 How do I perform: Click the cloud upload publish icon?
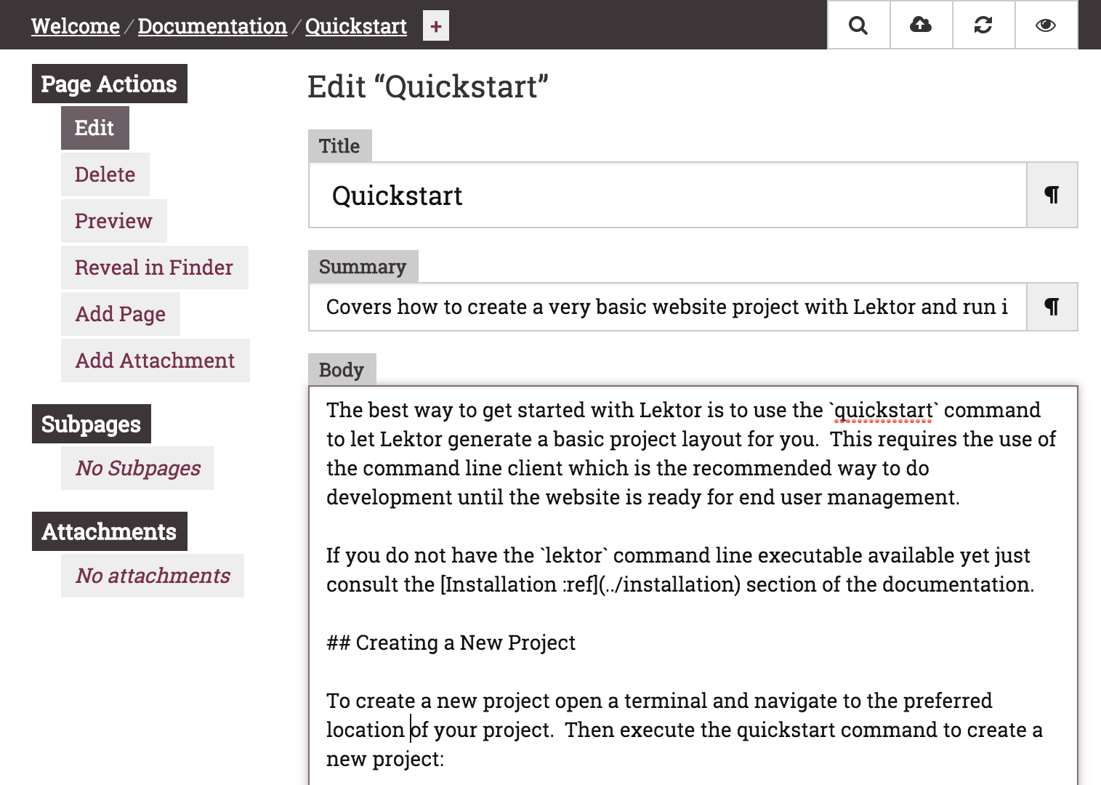[x=921, y=25]
